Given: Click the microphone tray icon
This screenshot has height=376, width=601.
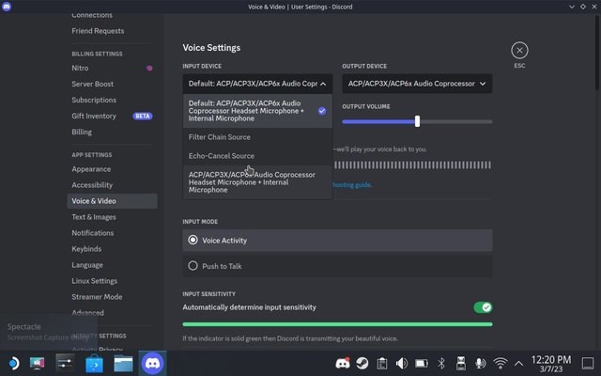Looking at the screenshot, I should (x=480, y=363).
